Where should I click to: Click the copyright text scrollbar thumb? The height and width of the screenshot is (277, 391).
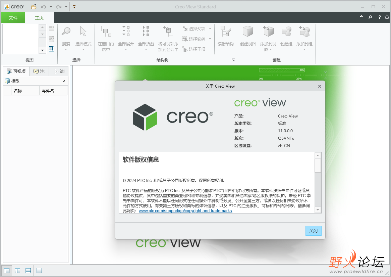[x=318, y=166]
